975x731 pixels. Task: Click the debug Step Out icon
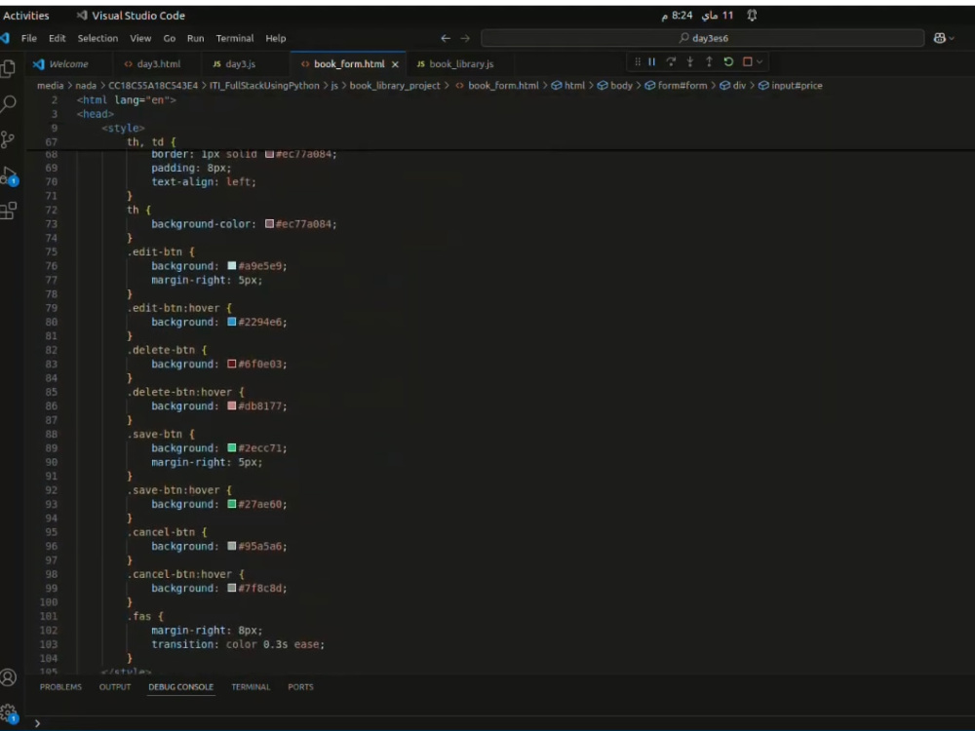709,61
